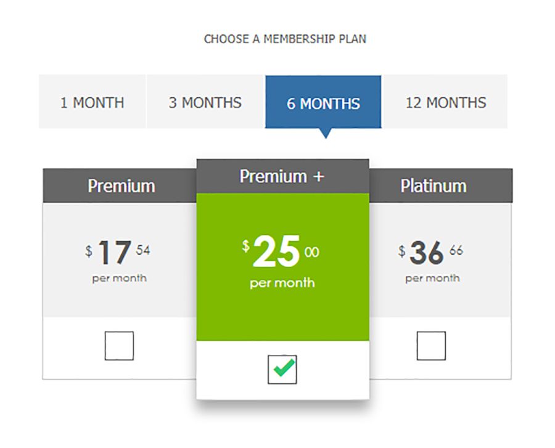Click the green checkmark icon
The image size is (555, 448).
[284, 368]
